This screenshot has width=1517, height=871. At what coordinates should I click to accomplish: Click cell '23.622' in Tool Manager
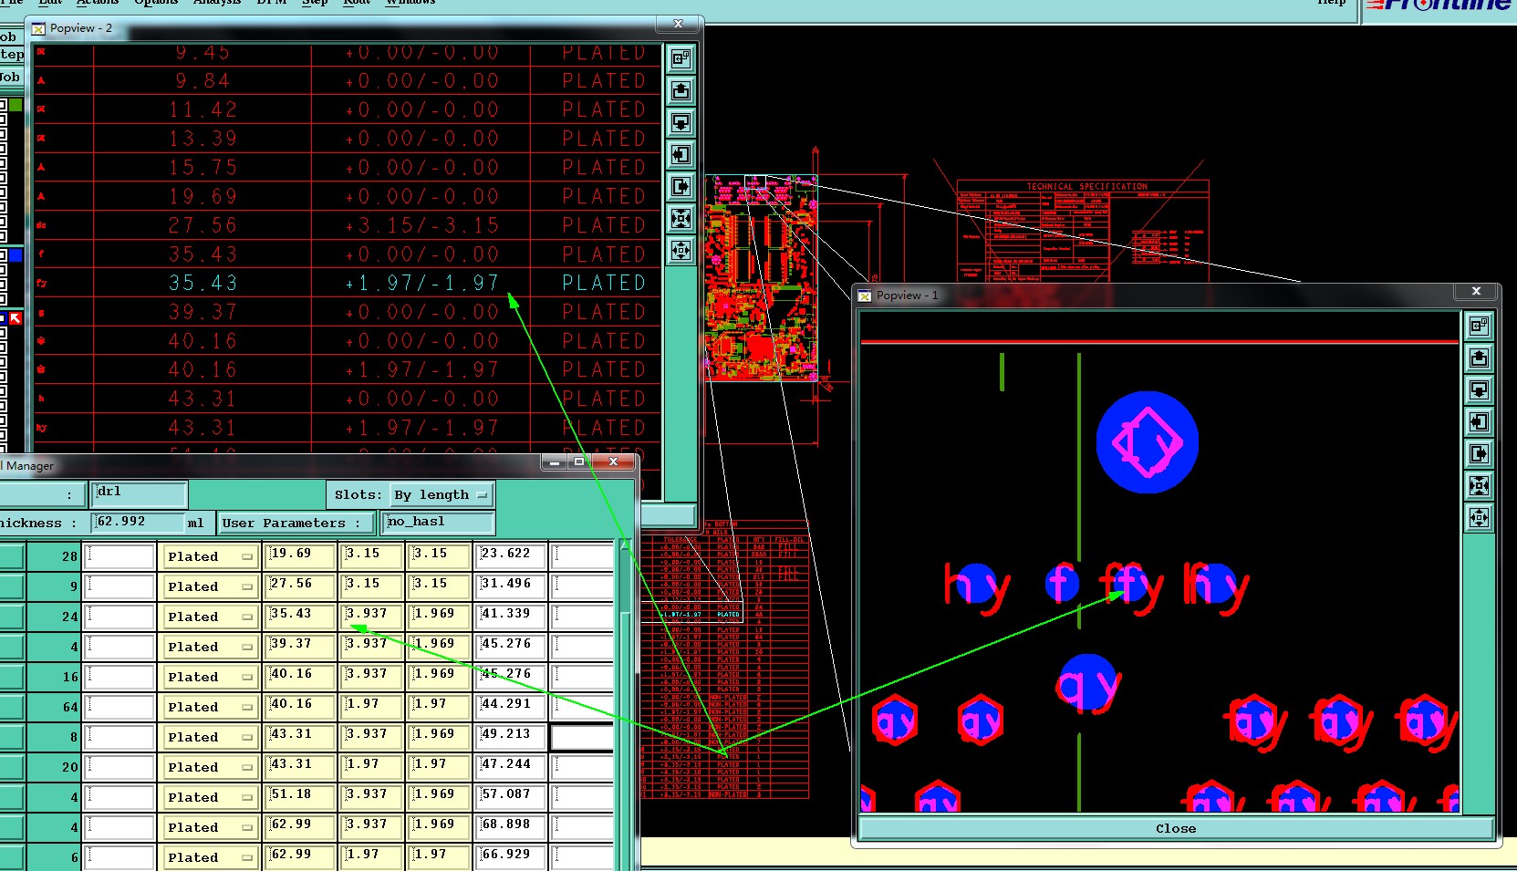[510, 555]
